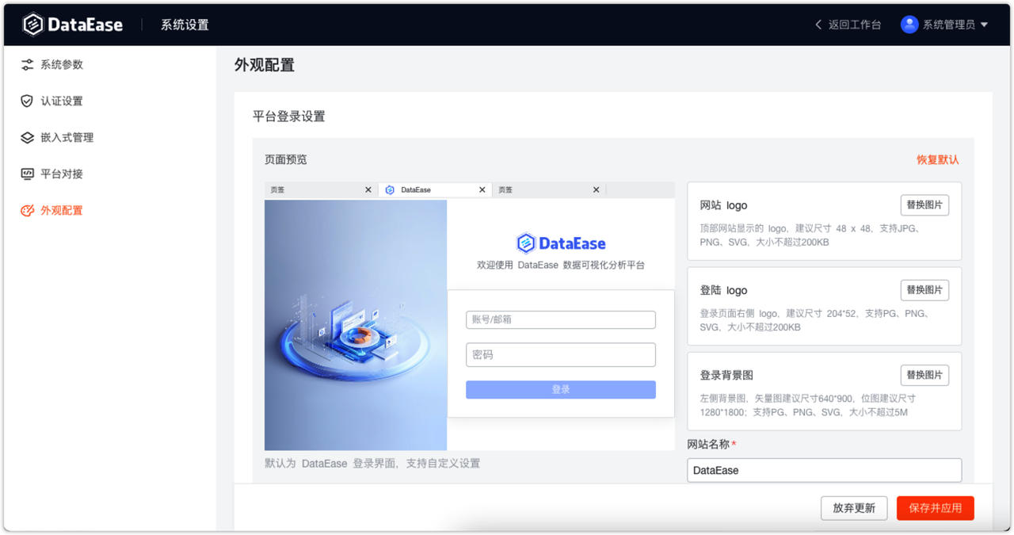Close the DataEase preview tab
The width and height of the screenshot is (1014, 535).
pyautogui.click(x=482, y=189)
